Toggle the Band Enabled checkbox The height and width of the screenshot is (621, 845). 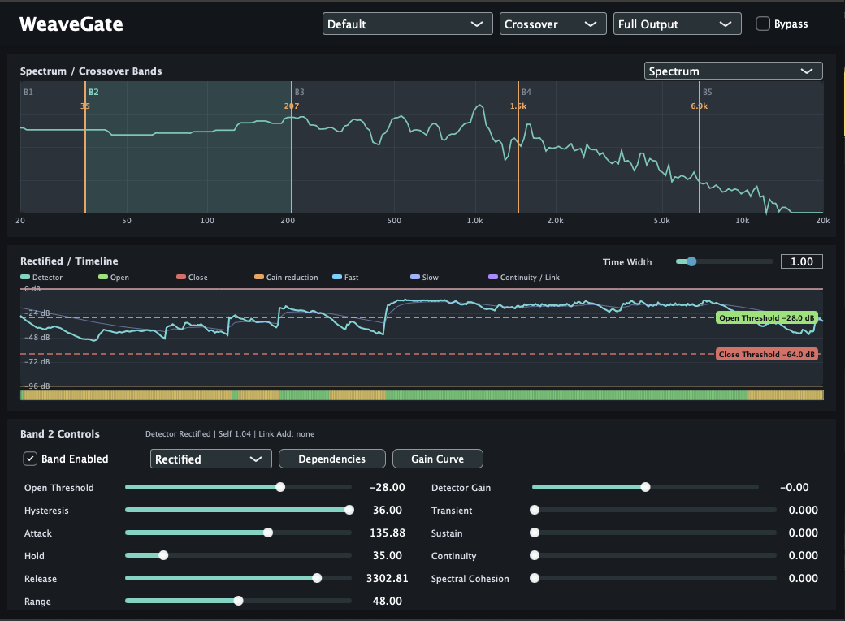(x=29, y=459)
